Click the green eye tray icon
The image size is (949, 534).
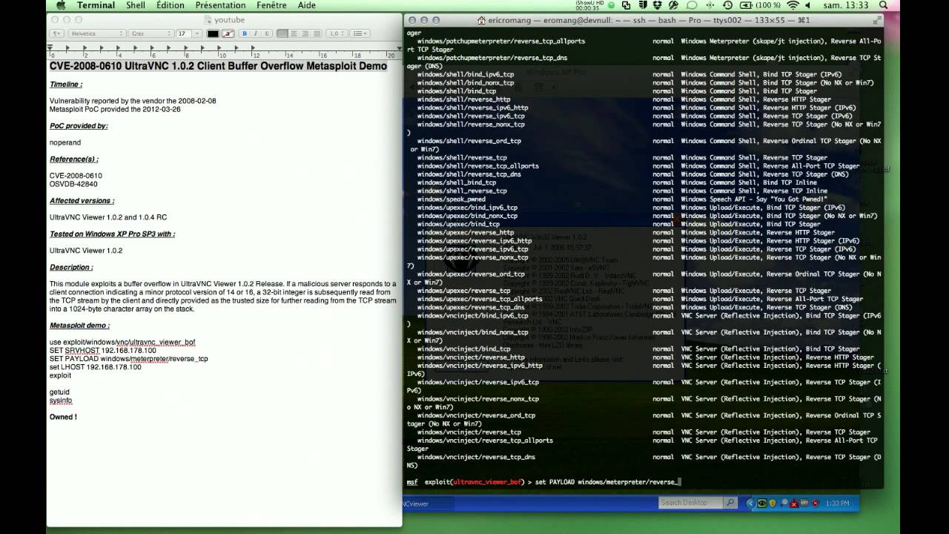pos(761,503)
